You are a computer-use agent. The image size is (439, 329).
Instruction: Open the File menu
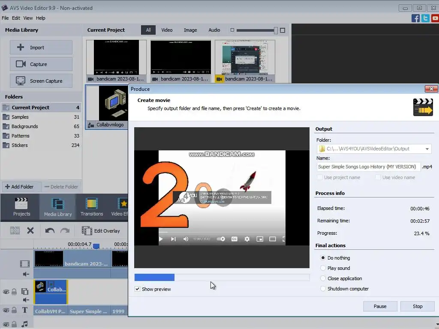pos(5,18)
